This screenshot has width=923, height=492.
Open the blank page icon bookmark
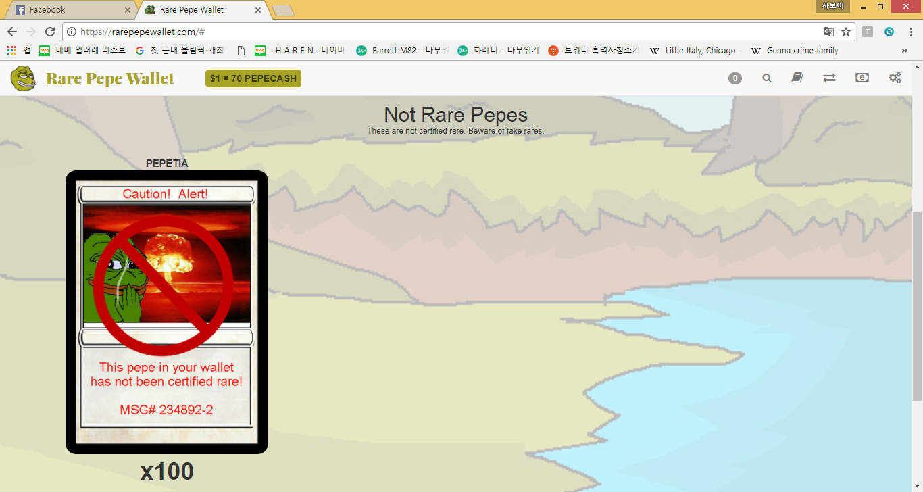241,51
